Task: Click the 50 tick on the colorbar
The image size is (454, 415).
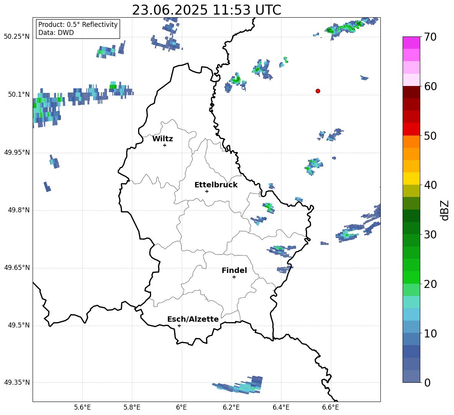Action: coord(430,136)
